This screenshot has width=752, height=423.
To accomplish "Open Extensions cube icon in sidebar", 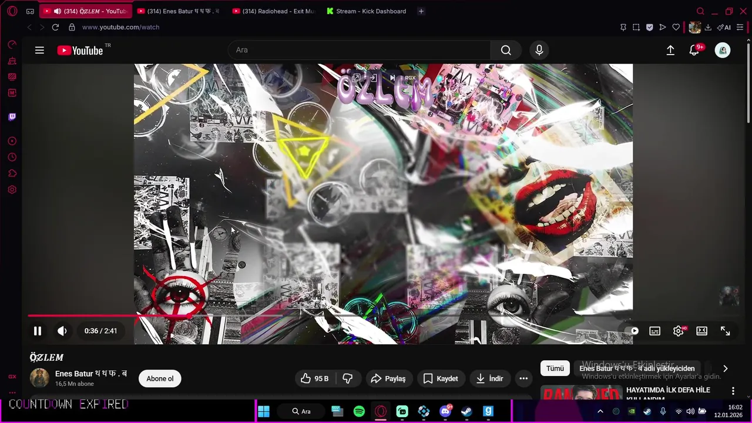I will click(12, 173).
